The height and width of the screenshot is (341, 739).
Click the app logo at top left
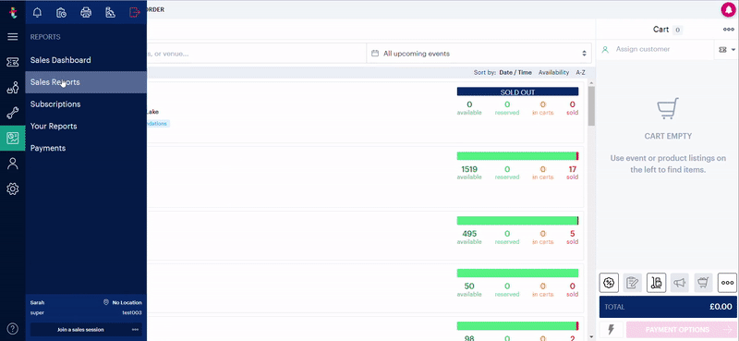[x=13, y=12]
